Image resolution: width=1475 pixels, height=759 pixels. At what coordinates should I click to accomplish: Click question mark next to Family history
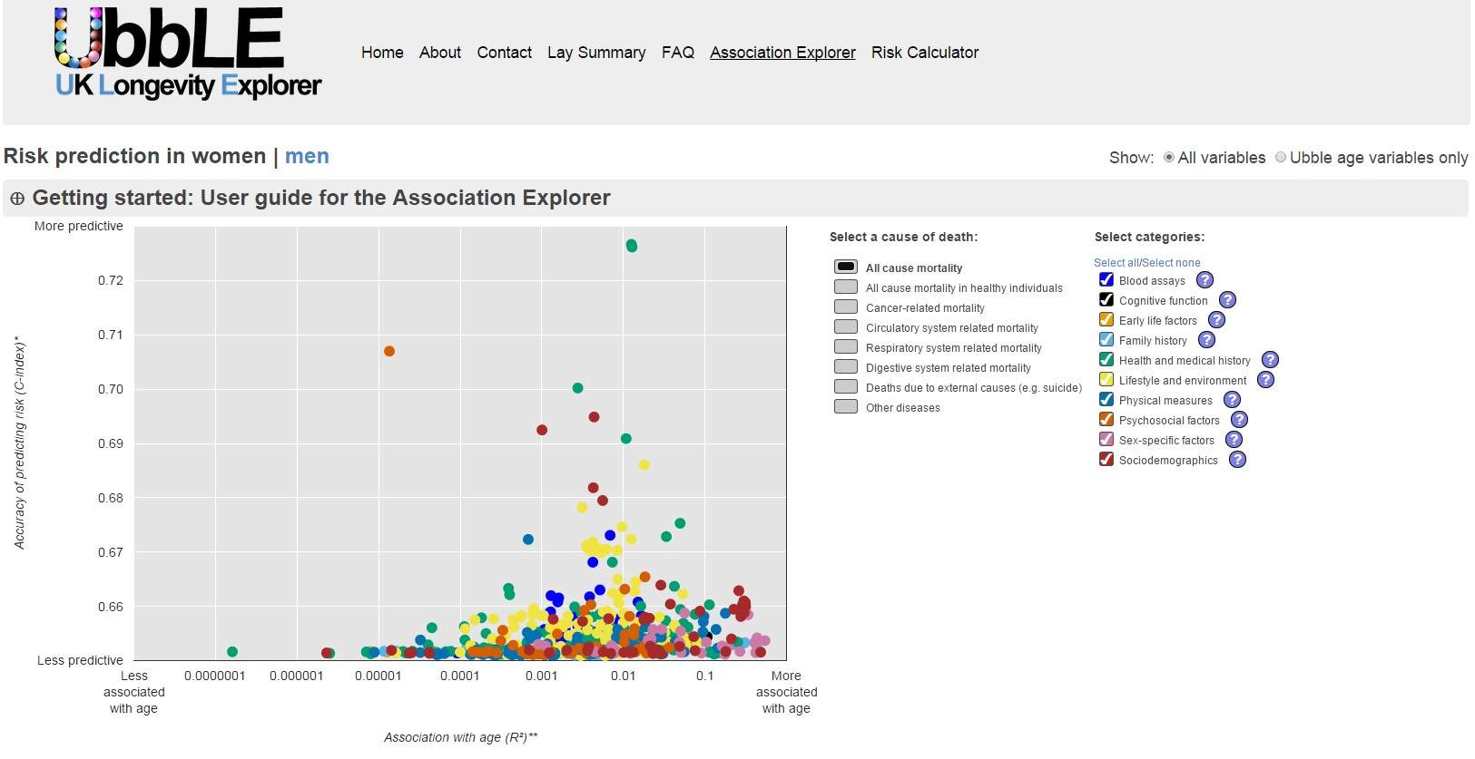(1206, 340)
